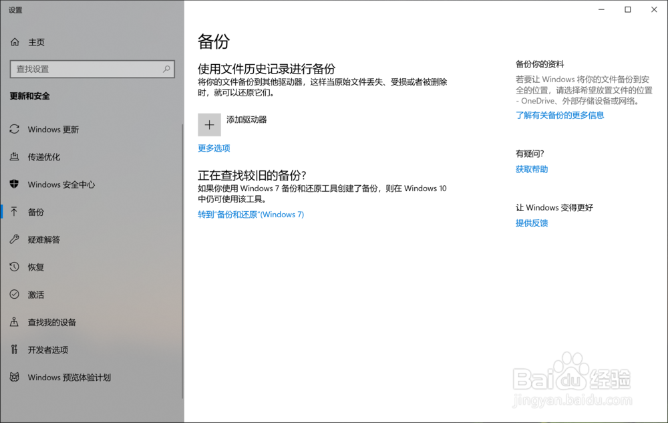Viewport: 668px width, 423px height.
Task: Click the 激活 checkmark circle icon
Action: pyautogui.click(x=15, y=294)
